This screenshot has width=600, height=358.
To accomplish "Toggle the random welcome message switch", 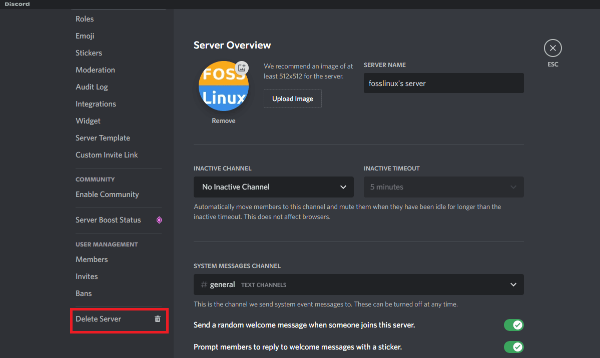I will pos(513,325).
